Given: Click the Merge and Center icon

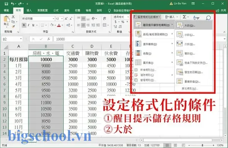Looking at the screenshot, I should [104, 25].
